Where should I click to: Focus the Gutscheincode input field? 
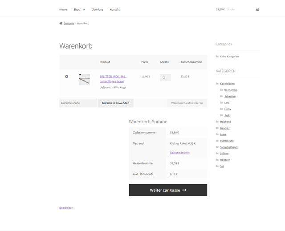click(x=78, y=103)
